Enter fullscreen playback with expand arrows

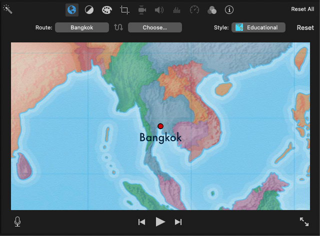304,222
